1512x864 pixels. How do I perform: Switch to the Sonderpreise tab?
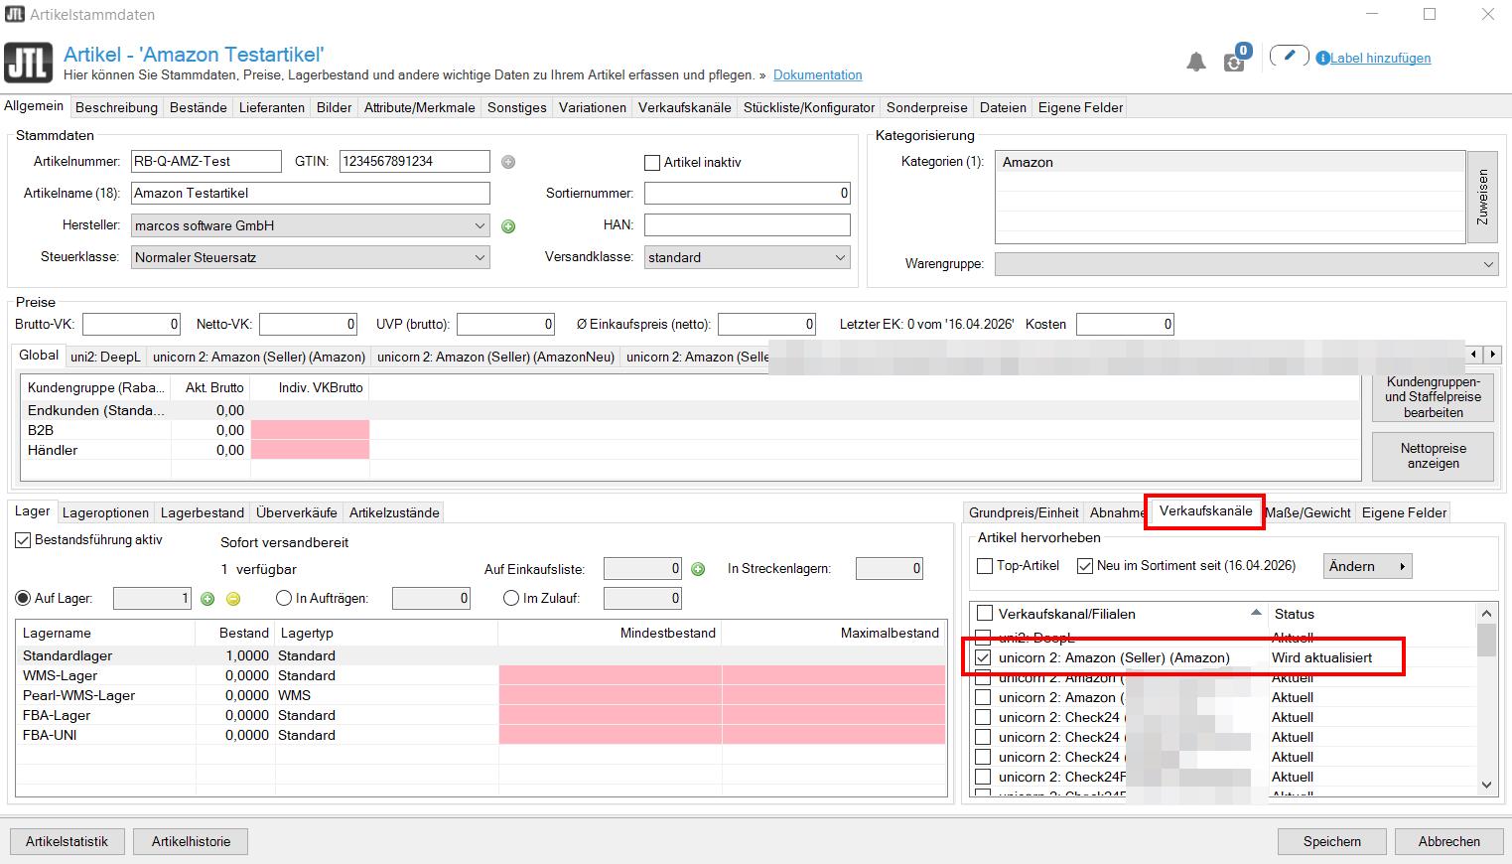coord(927,107)
